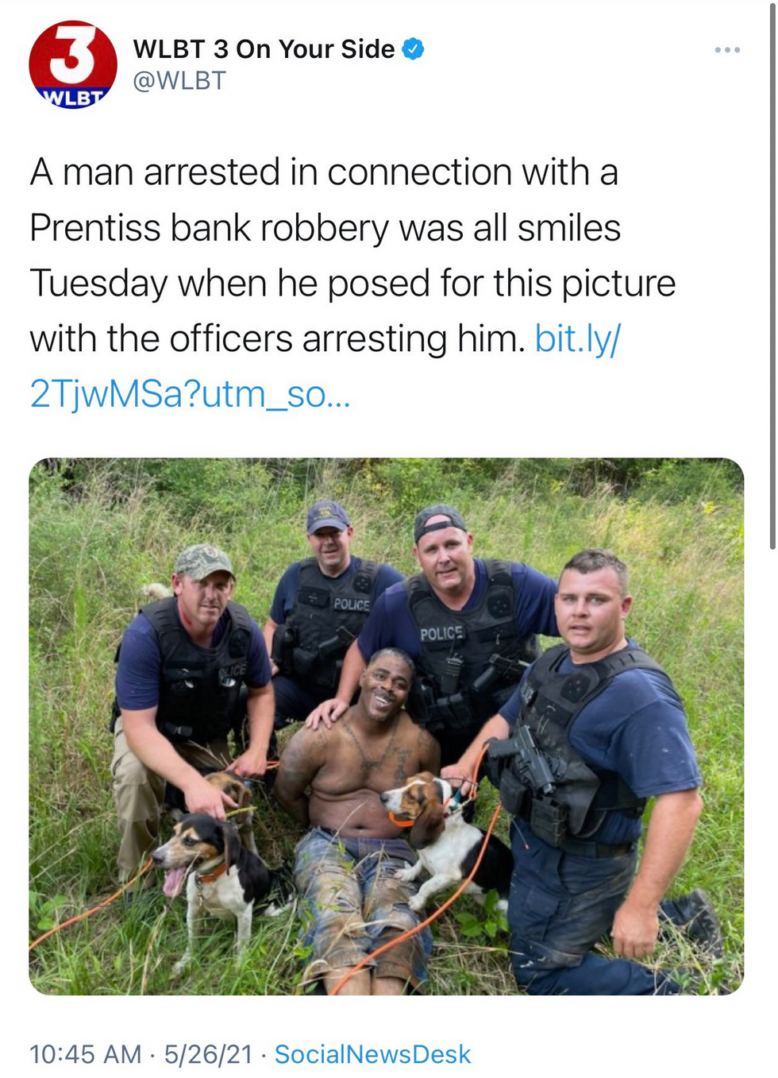
Task: Click the 2TjwMSa?utm_so… link text
Action: pos(189,394)
